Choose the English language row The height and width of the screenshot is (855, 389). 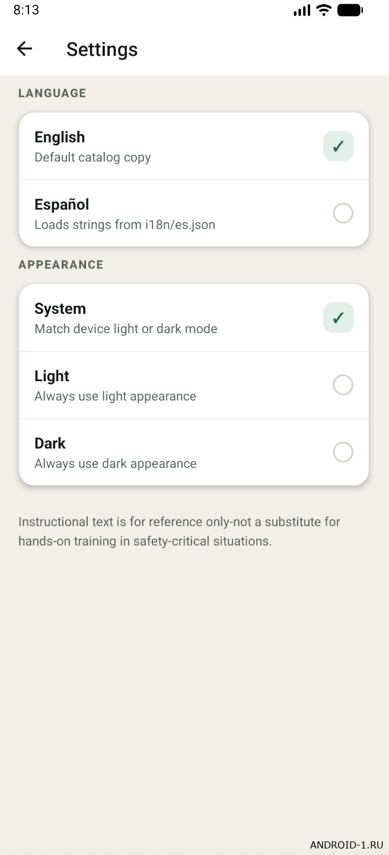178,146
